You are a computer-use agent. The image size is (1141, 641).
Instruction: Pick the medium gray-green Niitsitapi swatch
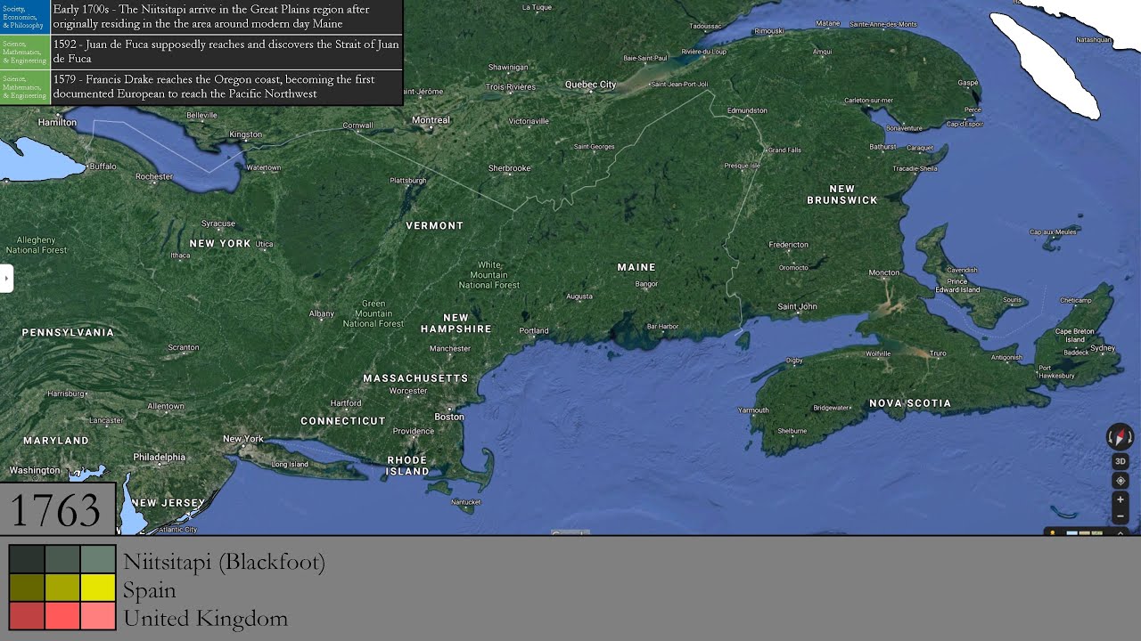coord(62,559)
